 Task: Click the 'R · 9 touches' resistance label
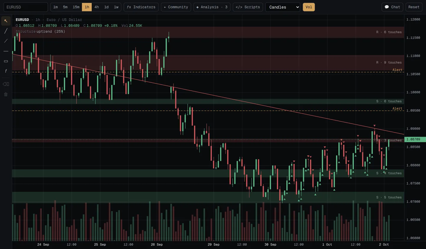click(389, 63)
